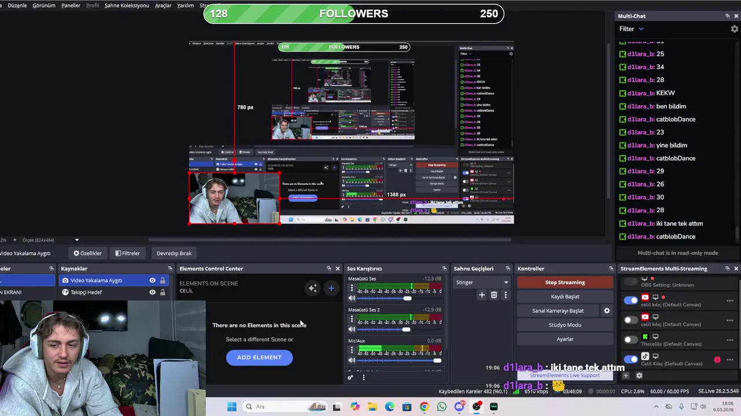Toggle the OBS Setting: Unknown stream switch
This screenshot has height=416, width=741.
pos(630,281)
